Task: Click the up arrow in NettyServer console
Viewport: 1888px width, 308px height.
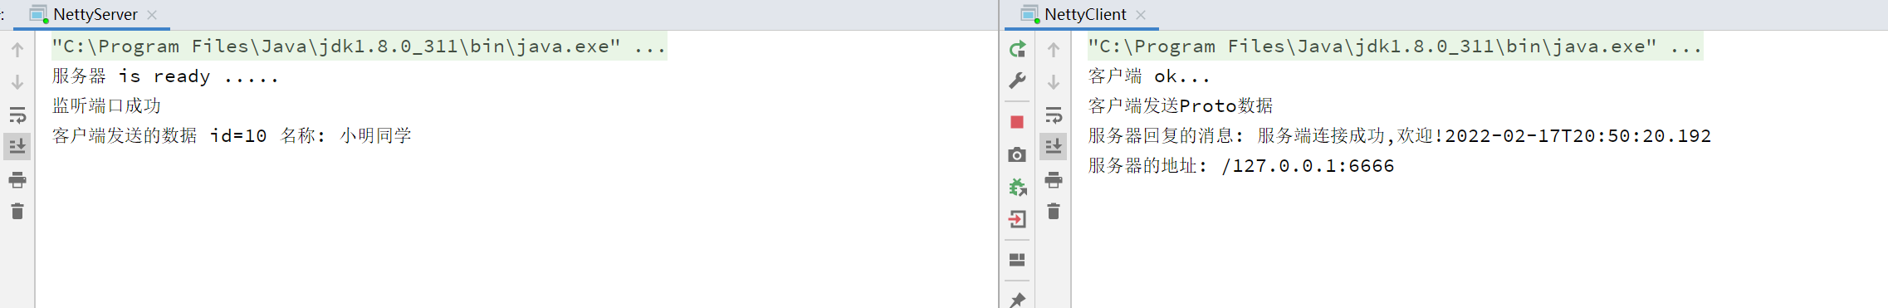Action: (17, 50)
